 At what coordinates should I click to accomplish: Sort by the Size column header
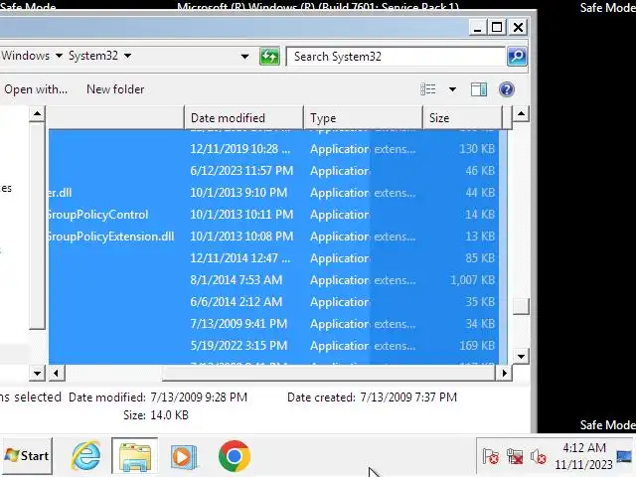click(x=462, y=118)
